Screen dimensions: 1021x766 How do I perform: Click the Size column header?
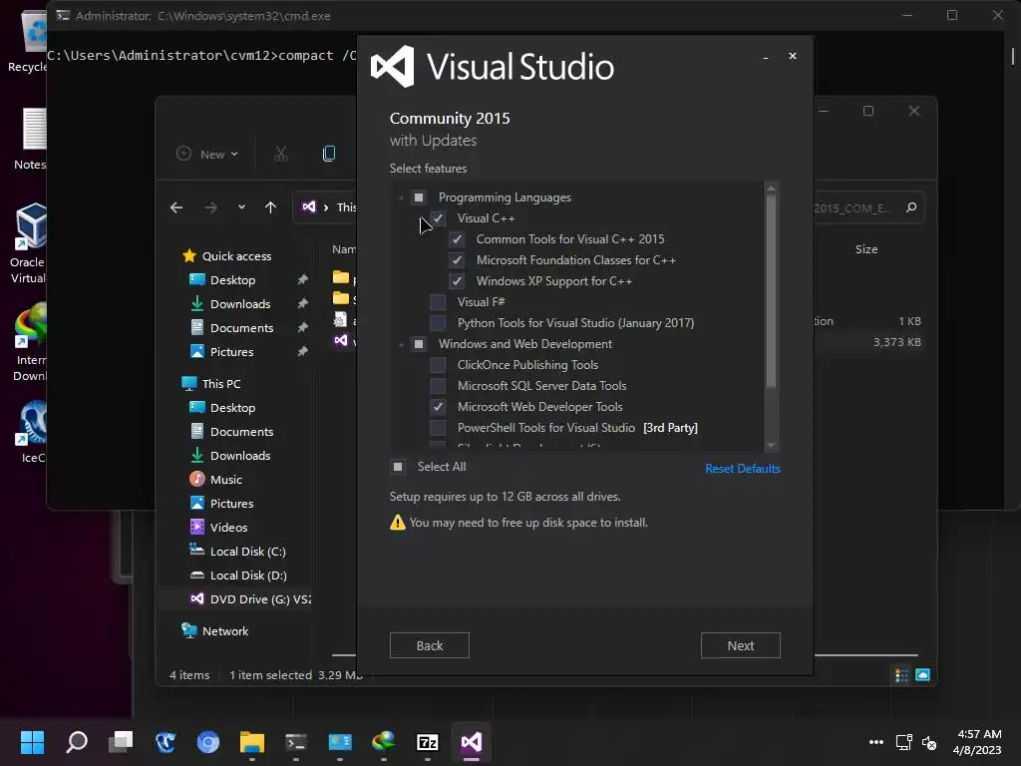[x=866, y=249]
